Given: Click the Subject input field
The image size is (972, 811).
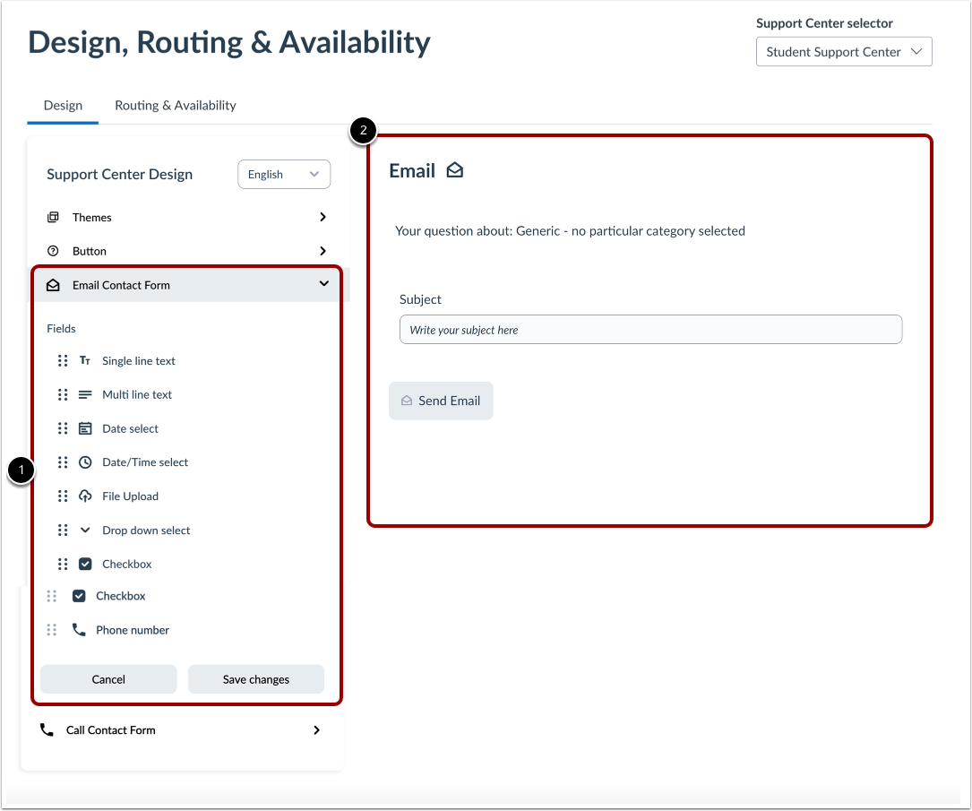Looking at the screenshot, I should click(650, 329).
